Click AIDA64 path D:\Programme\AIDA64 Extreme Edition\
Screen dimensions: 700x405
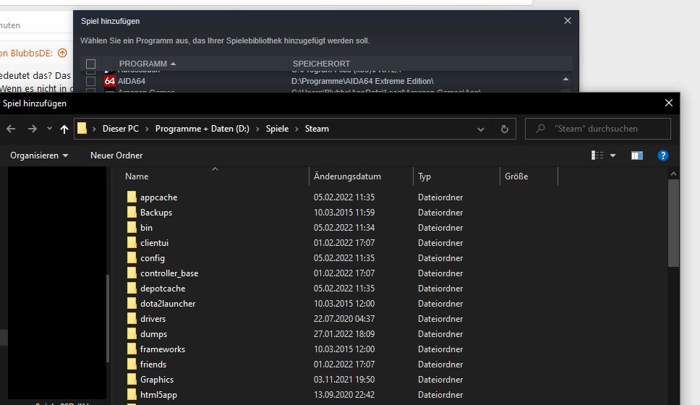(362, 81)
